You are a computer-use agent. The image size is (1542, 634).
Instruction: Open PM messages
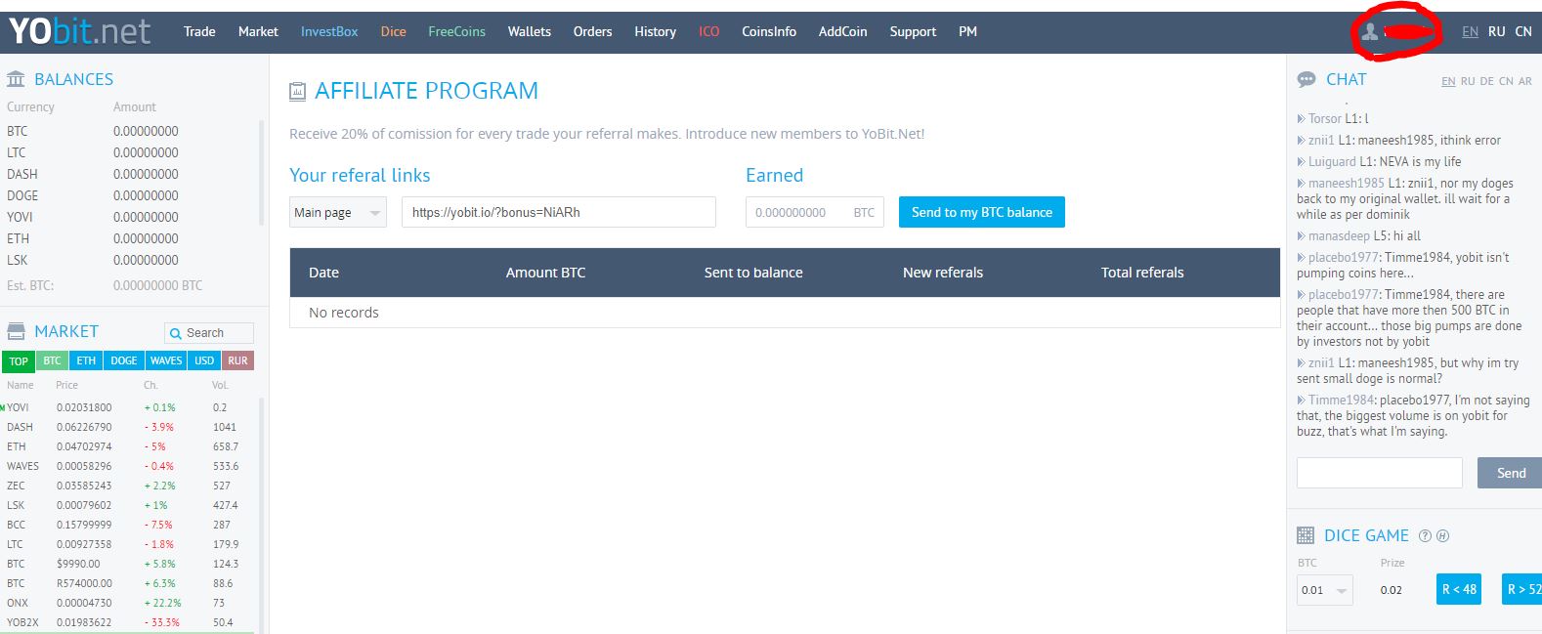coord(967,31)
